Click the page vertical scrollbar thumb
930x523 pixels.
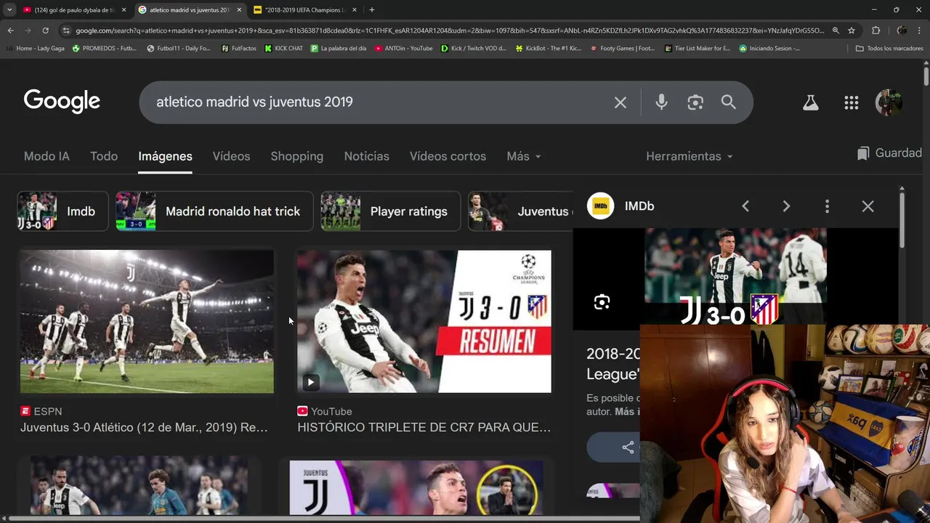point(926,76)
